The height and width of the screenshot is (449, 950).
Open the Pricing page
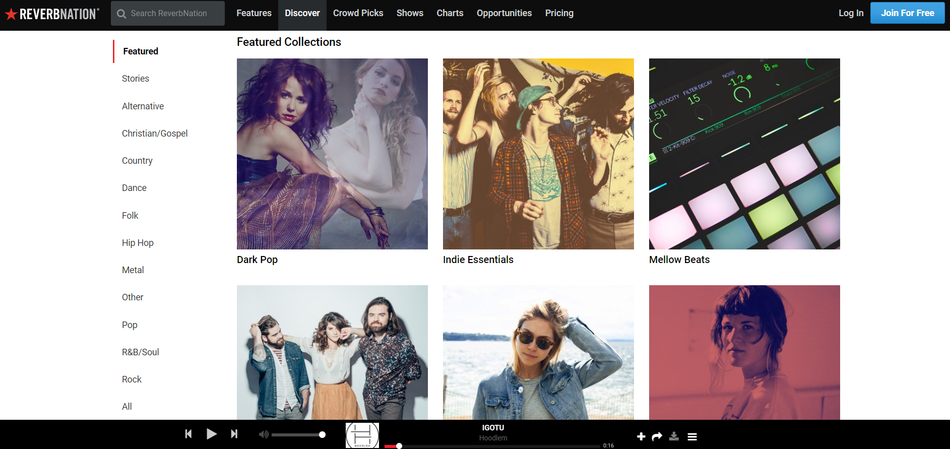tap(559, 13)
